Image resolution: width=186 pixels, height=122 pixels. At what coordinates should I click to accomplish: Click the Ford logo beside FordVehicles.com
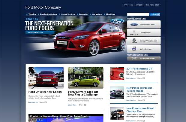134,24
